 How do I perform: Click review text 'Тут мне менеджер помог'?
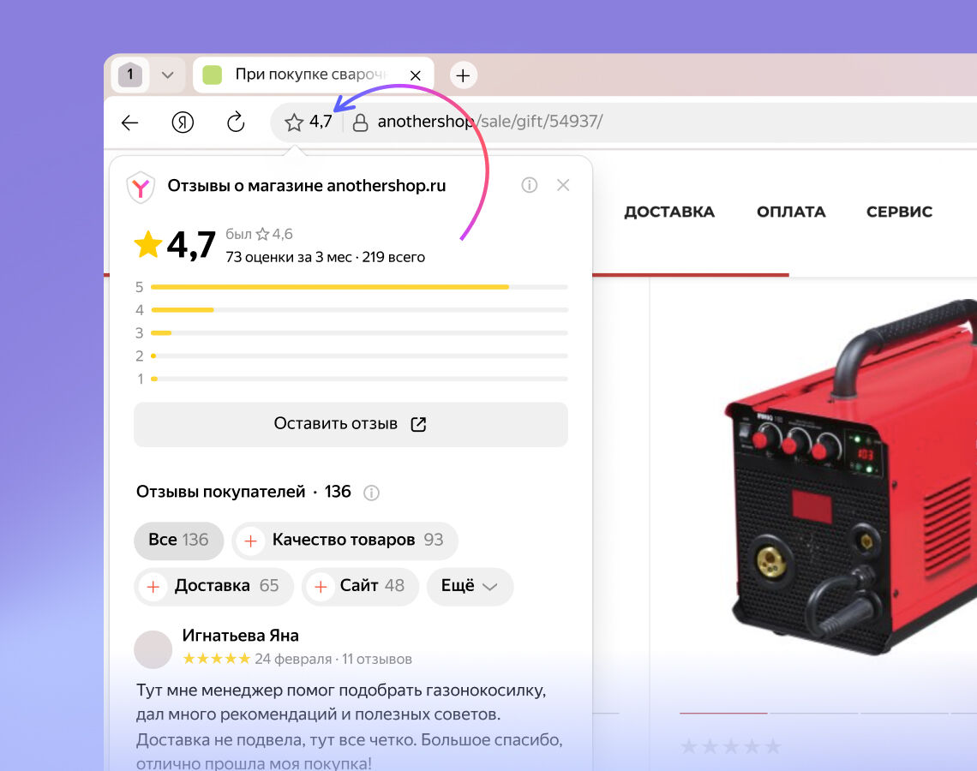[237, 690]
